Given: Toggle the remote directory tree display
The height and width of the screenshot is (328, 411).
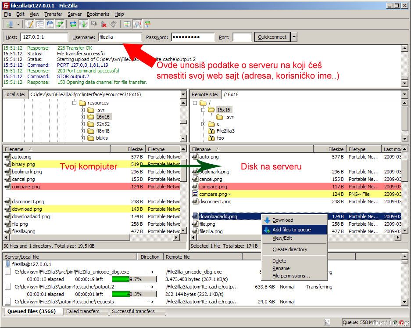Looking at the screenshot, I should [x=50, y=25].
